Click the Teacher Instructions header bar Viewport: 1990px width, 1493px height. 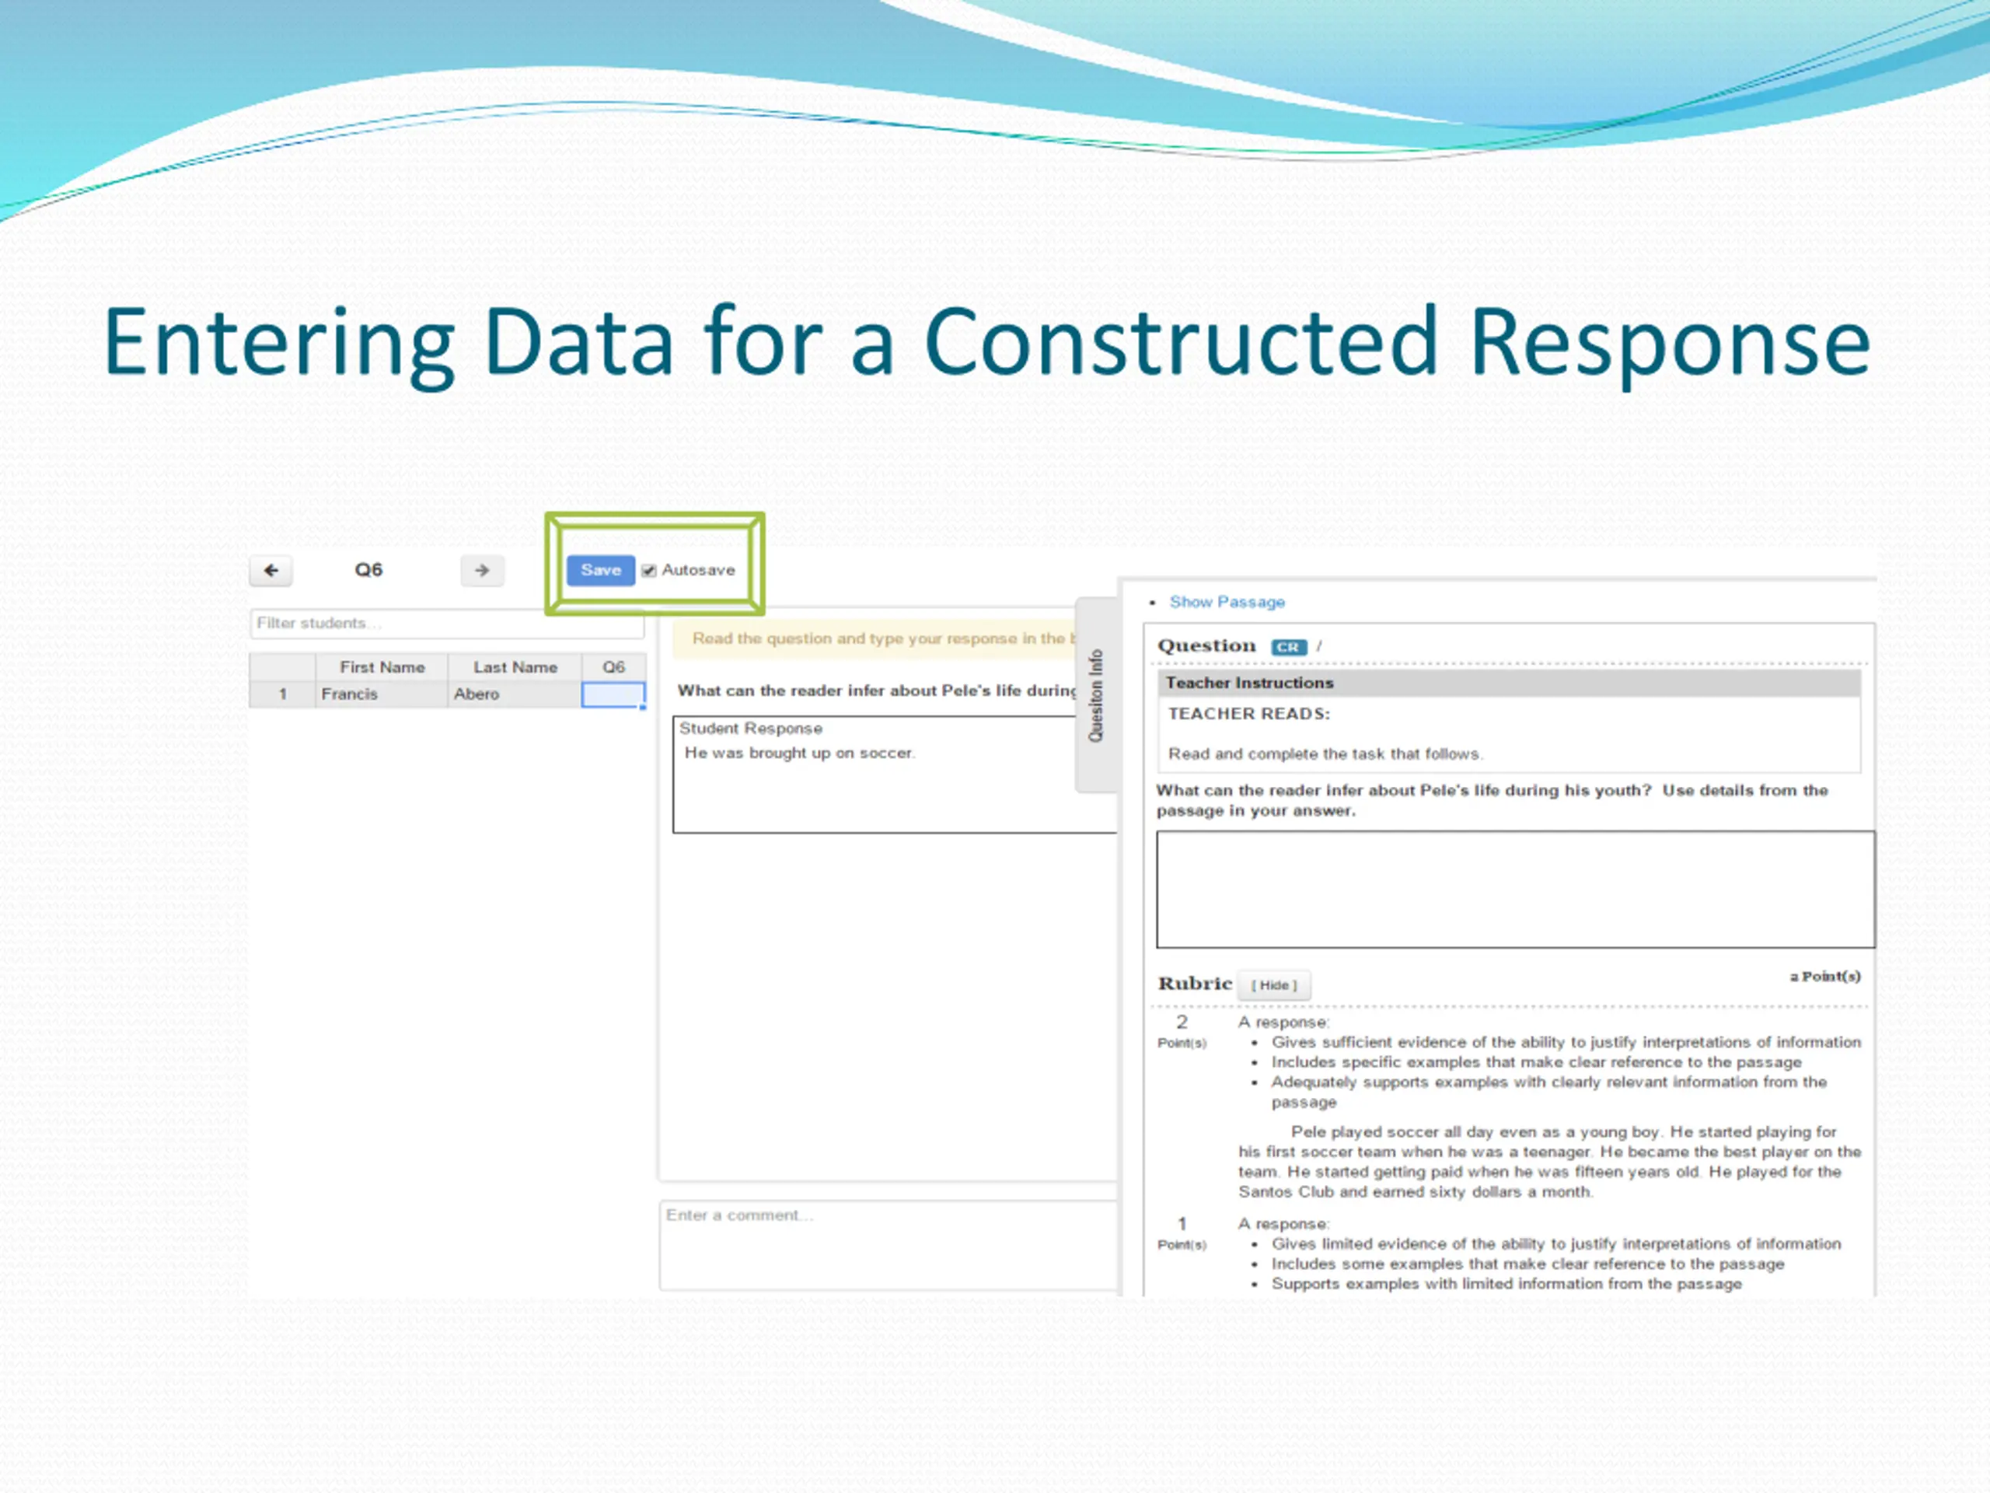(1509, 683)
